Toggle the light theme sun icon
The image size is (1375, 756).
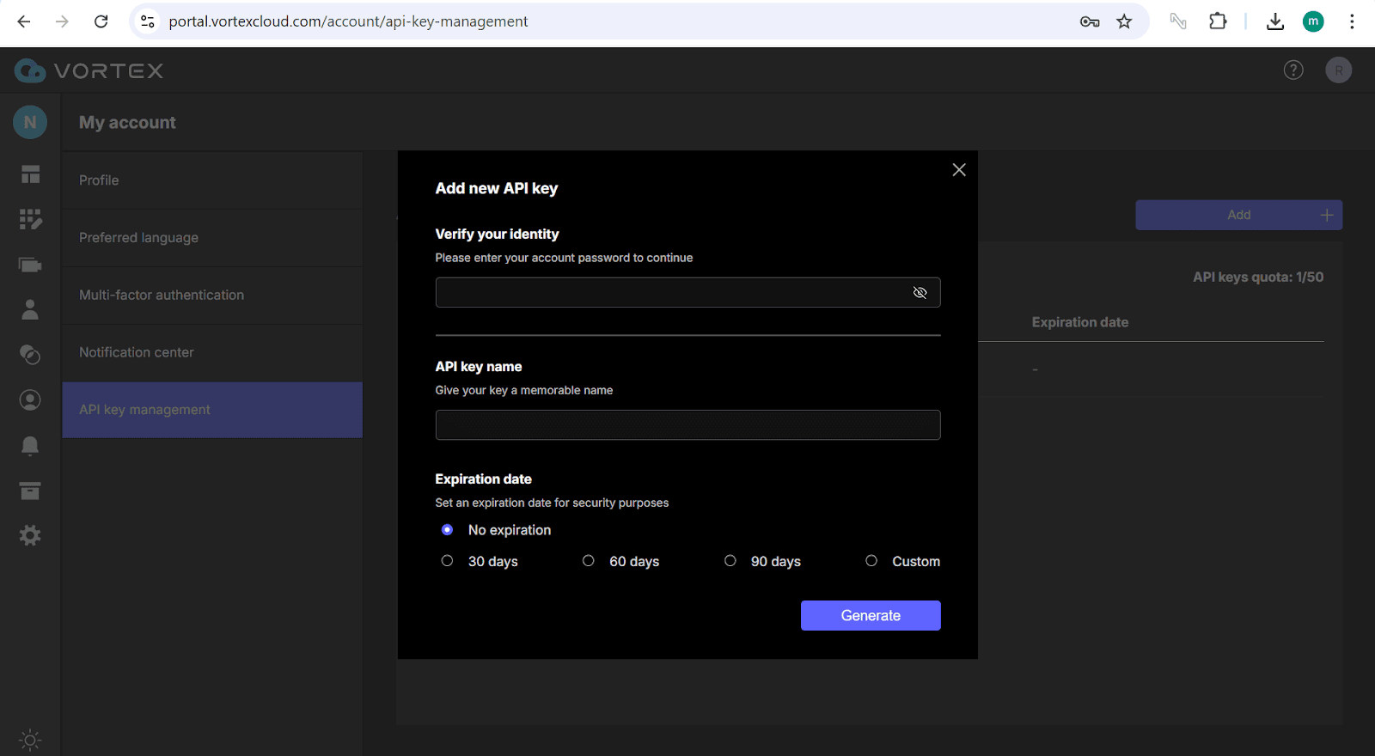click(30, 740)
